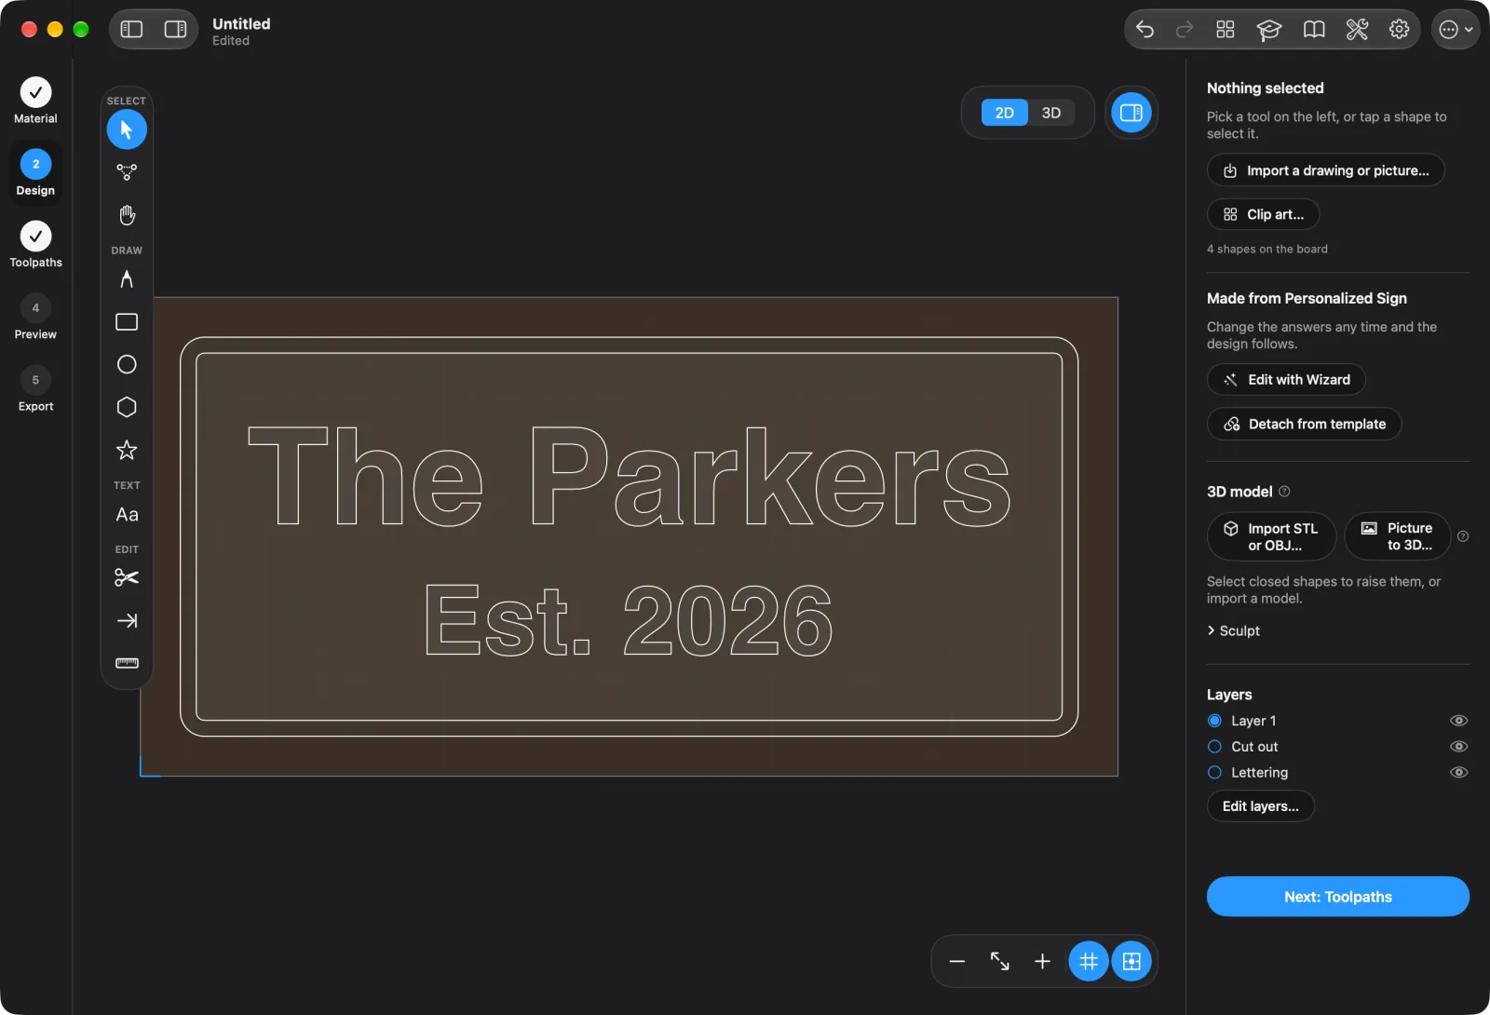
Task: Click the 'Est. 2026' text on canvas
Action: (x=629, y=619)
